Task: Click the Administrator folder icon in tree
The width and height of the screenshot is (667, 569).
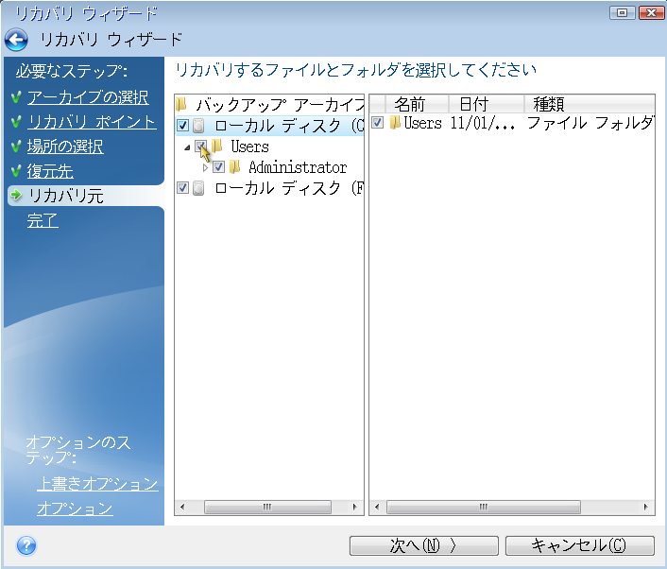Action: tap(235, 167)
